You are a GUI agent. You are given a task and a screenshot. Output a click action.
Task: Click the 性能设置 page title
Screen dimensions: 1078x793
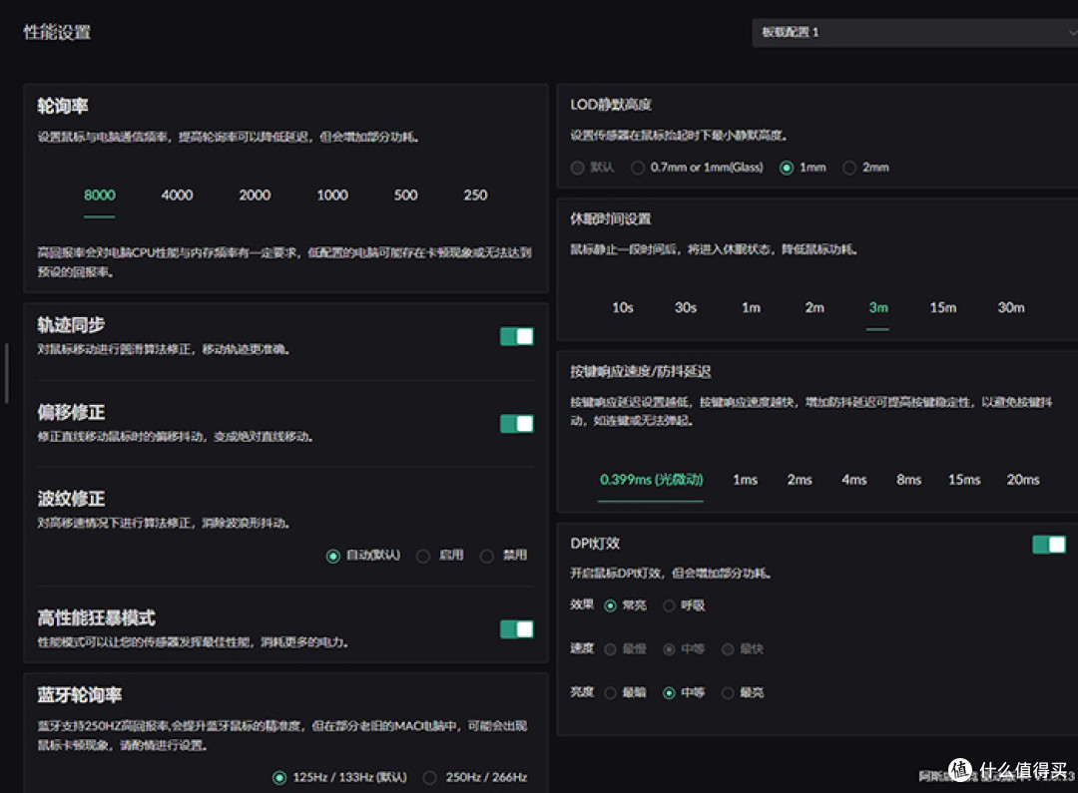pos(57,32)
